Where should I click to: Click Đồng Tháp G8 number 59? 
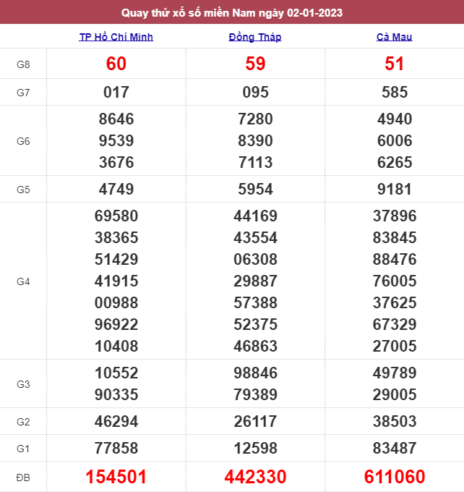point(255,64)
